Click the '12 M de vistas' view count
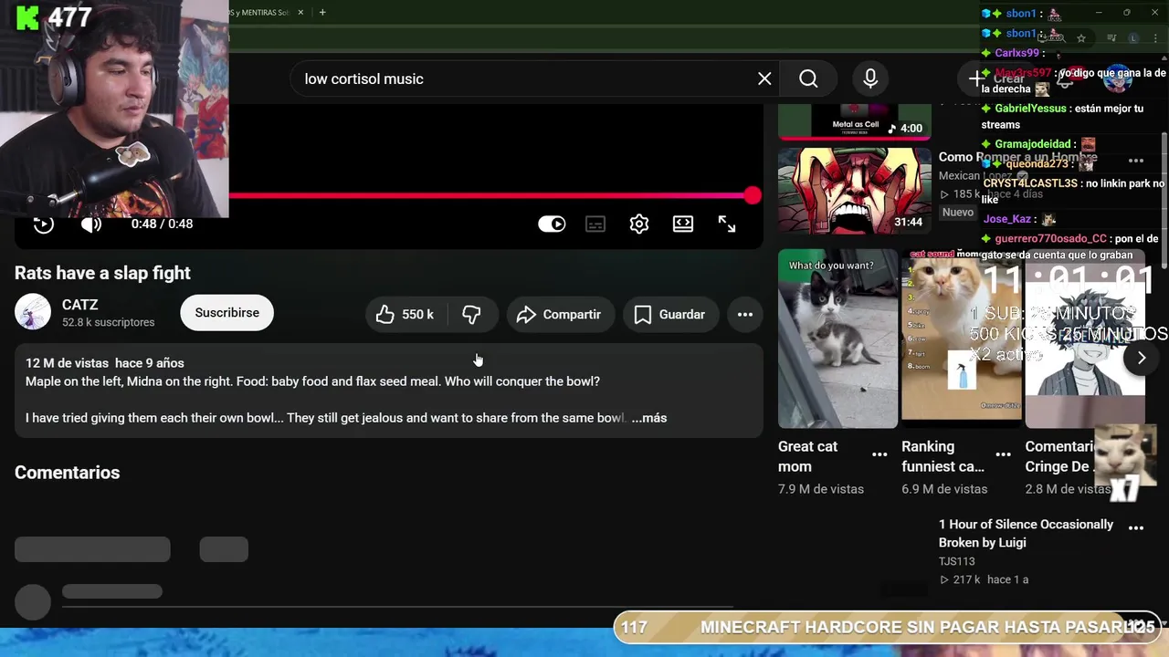The height and width of the screenshot is (657, 1169). (x=67, y=363)
